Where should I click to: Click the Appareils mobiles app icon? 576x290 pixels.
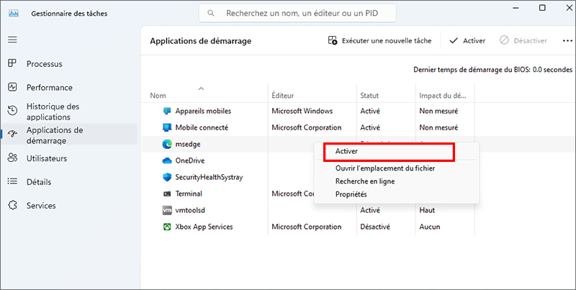point(167,111)
